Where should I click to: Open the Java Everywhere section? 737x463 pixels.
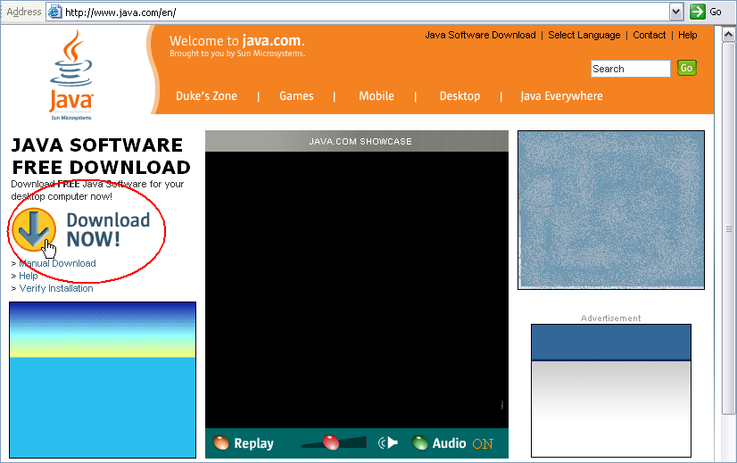coord(561,95)
